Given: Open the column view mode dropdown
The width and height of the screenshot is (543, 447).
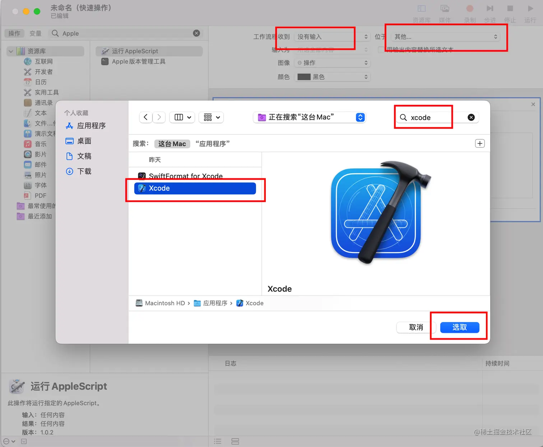Looking at the screenshot, I should 182,117.
